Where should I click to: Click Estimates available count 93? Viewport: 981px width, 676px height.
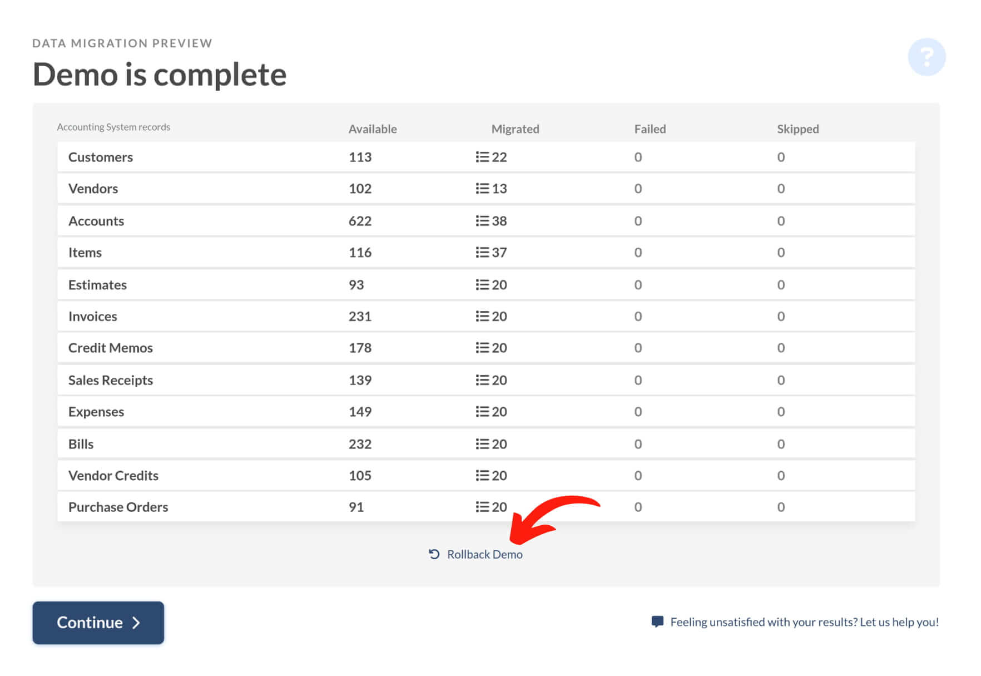point(356,285)
